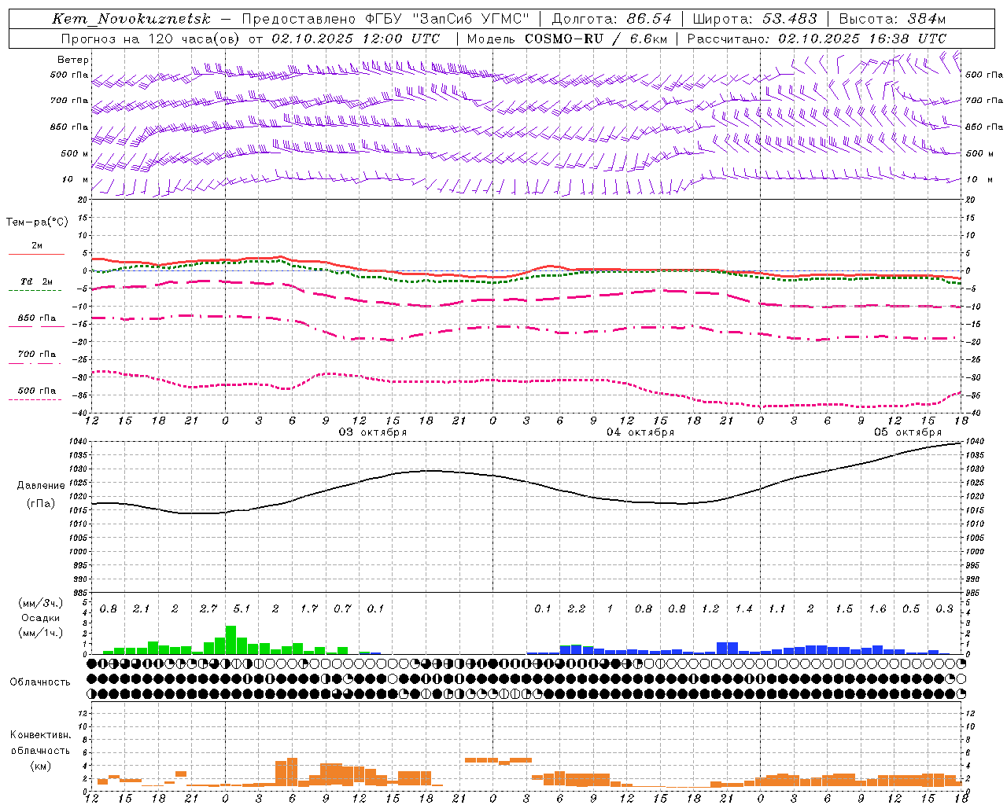Click the 1.7 precipitation total value
Screen dimensions: 1007x805
(x=309, y=609)
